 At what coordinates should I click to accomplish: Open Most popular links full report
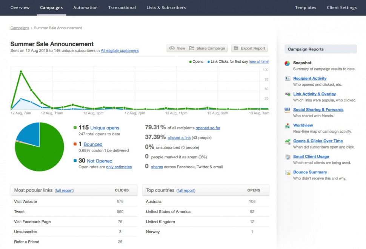click(x=64, y=191)
